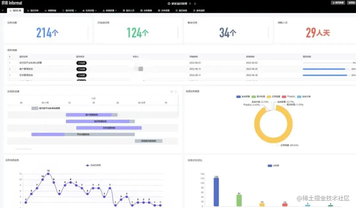The image size is (356, 208).
Task: Collapse the navigation with the left arrow icon
Action: tap(3, 11)
